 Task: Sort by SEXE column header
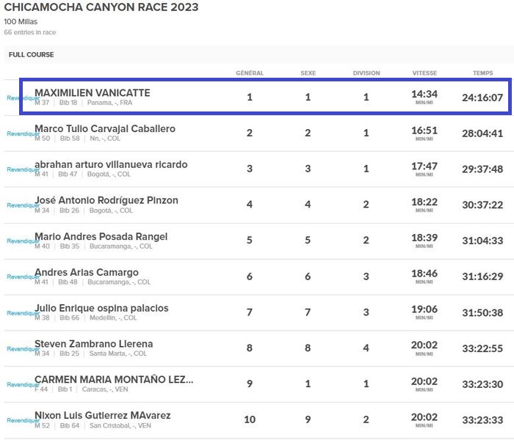tap(308, 73)
